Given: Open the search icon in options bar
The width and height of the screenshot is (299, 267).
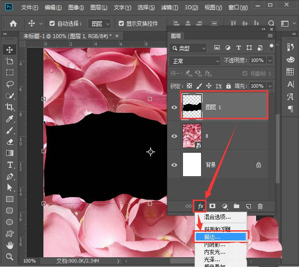Looking at the screenshot, I should [271, 23].
